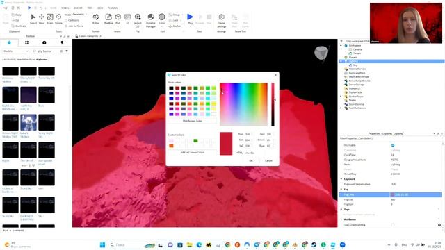
Task: Open the Toolbox from the ribbon
Action: (x=108, y=19)
